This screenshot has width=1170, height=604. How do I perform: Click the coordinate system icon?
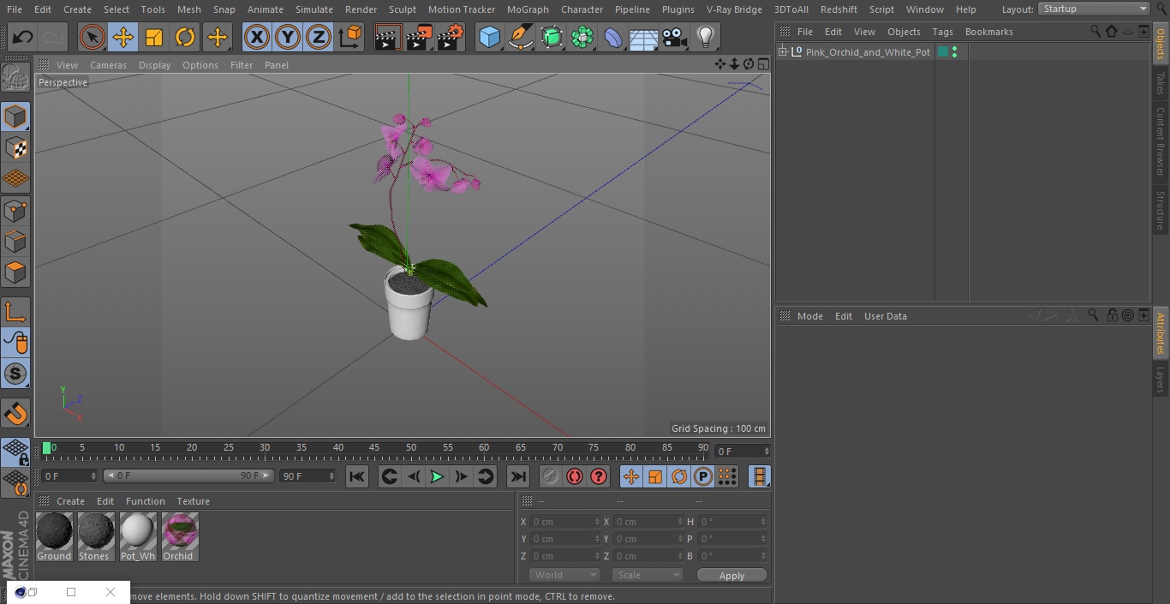tap(350, 37)
